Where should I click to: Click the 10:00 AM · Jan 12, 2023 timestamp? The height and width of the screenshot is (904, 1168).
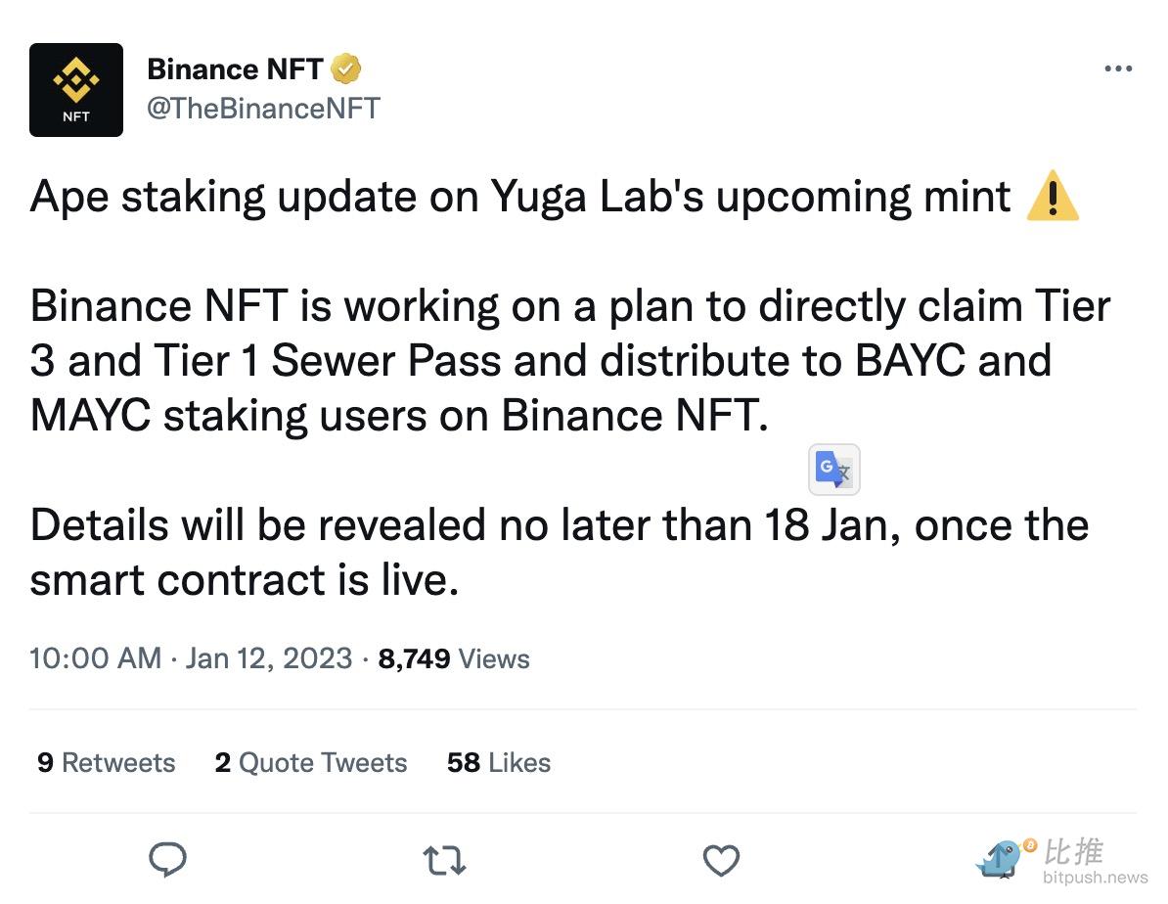pos(191,658)
